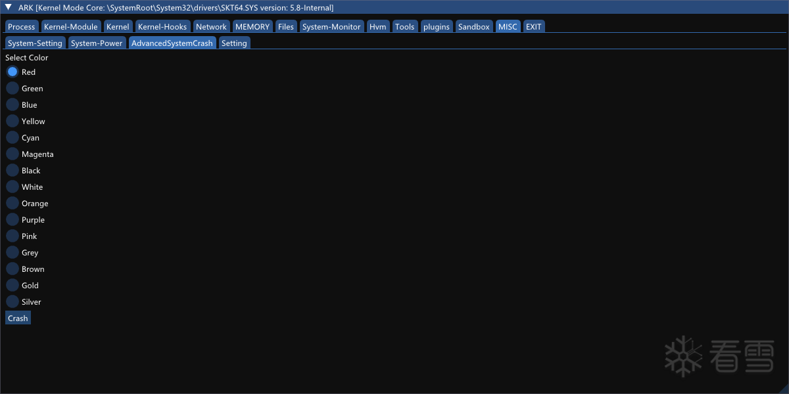Open the plugins tab
Screen dimensions: 789x394
point(437,26)
